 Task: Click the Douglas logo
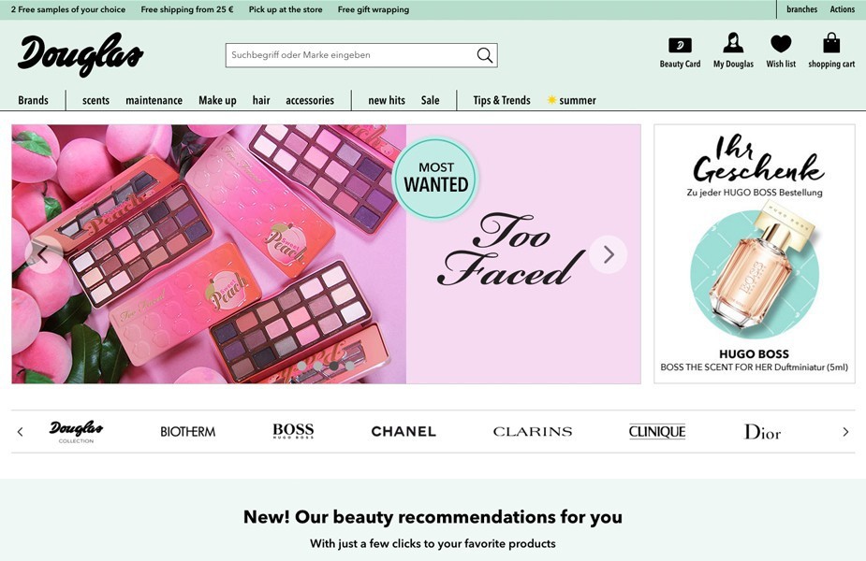coord(81,54)
